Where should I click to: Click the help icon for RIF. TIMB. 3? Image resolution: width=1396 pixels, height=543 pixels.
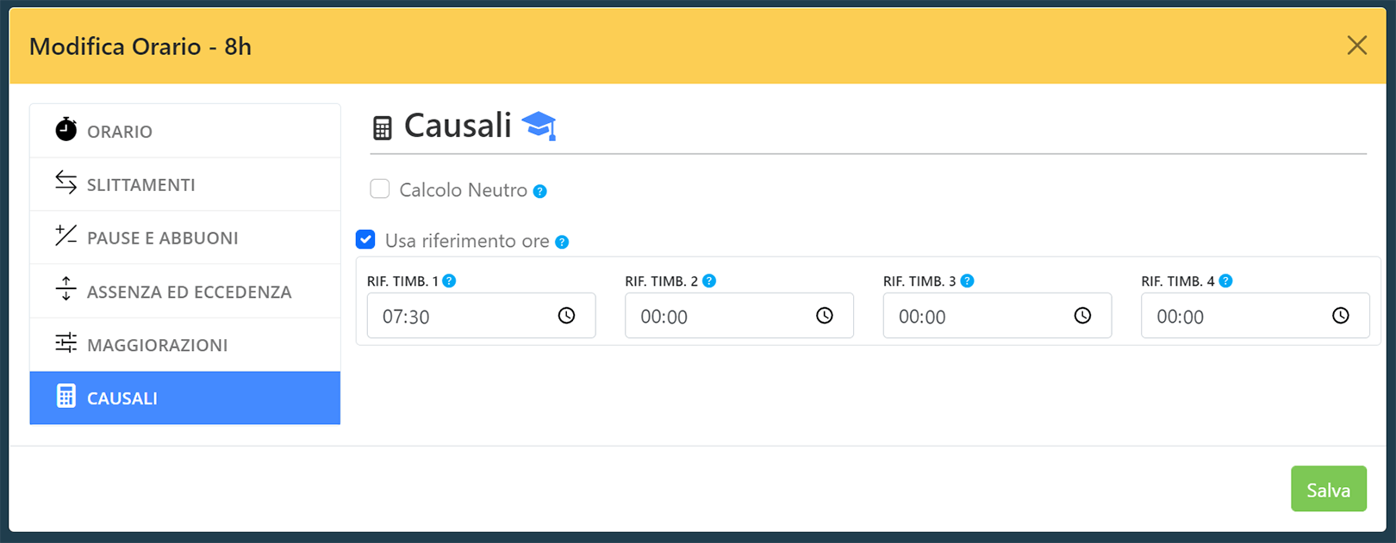pos(967,281)
